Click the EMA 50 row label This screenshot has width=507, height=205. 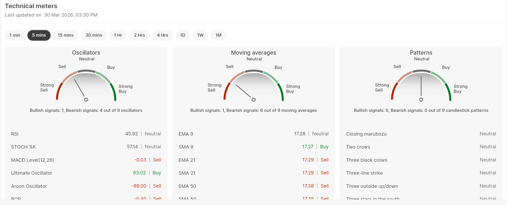click(187, 186)
